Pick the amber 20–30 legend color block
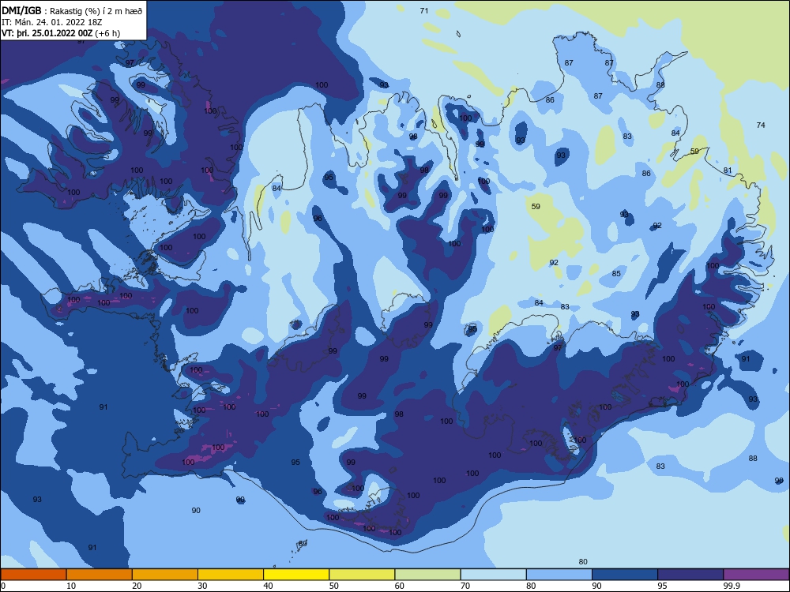Image resolution: width=790 pixels, height=592 pixels. click(x=165, y=575)
